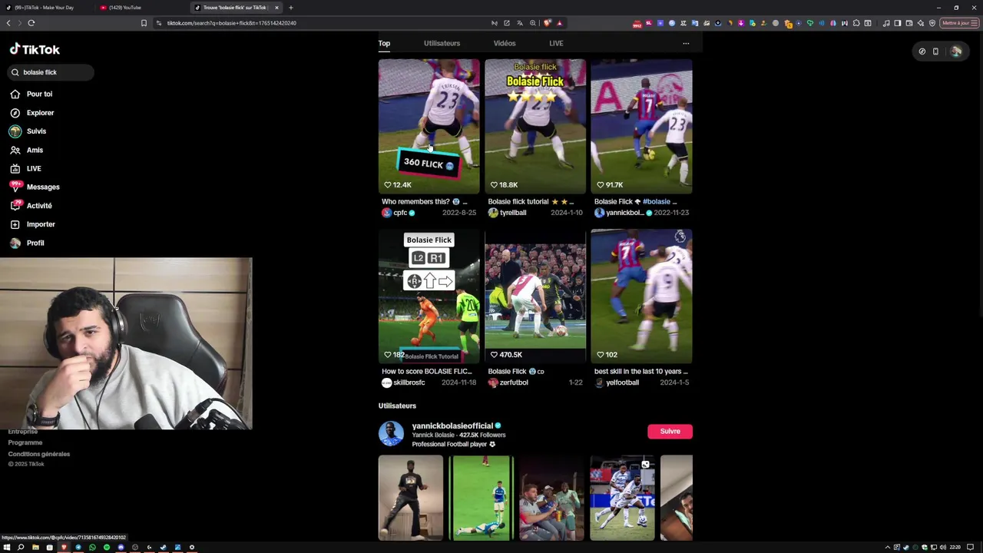Viewport: 983px width, 553px height.
Task: Click the #bolasie hashtag in caption
Action: 656,202
